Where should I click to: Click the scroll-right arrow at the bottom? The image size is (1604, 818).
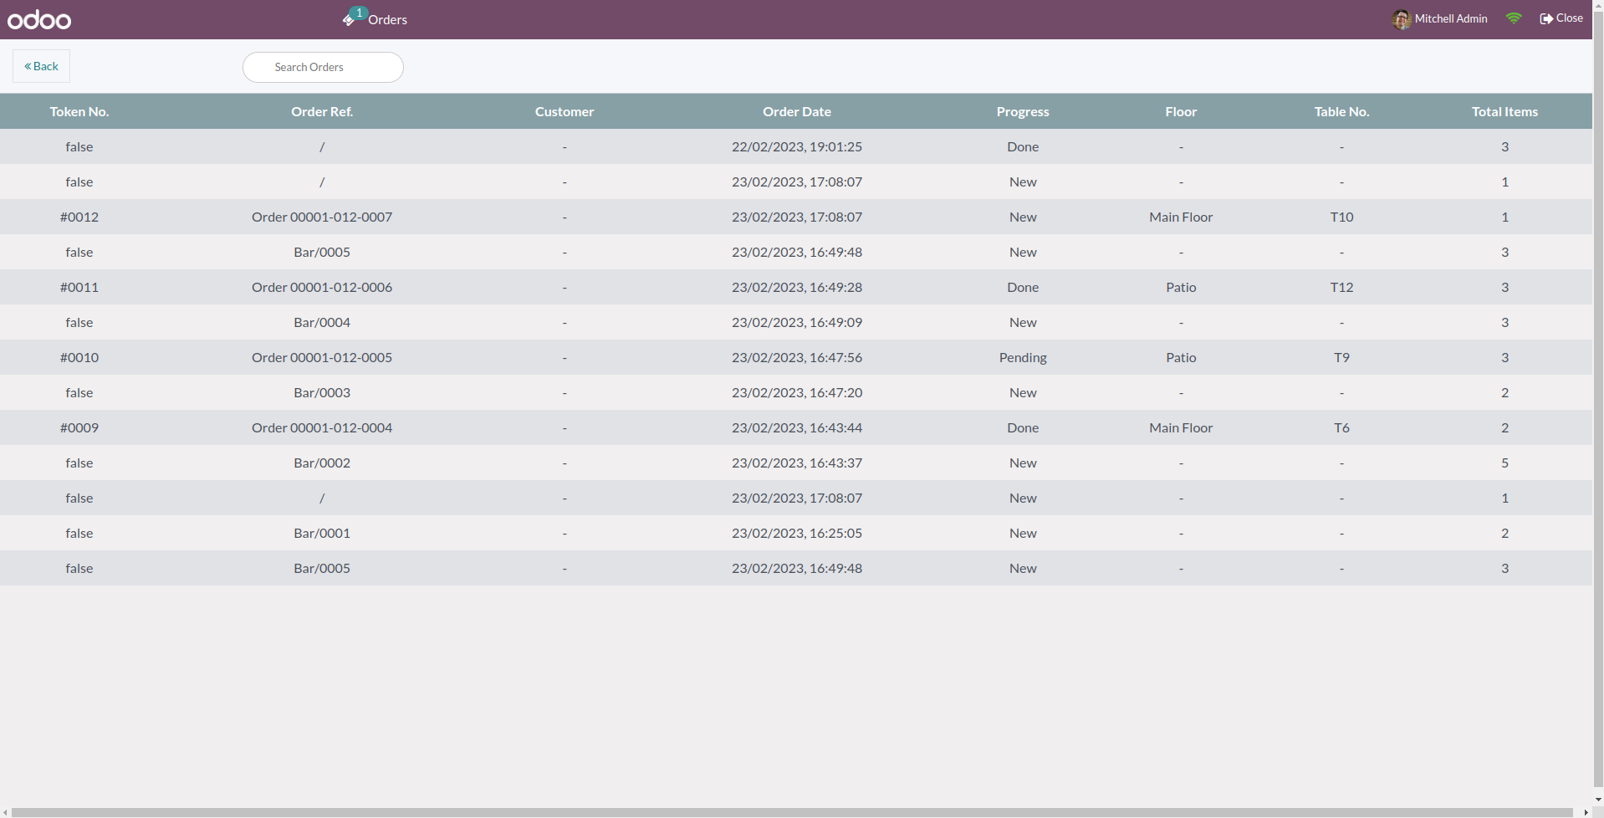pos(1586,812)
